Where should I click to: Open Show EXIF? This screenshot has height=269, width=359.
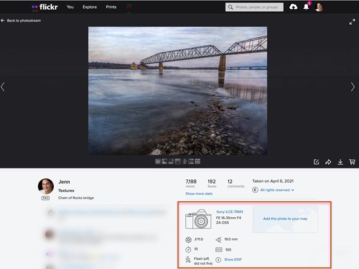tap(233, 259)
